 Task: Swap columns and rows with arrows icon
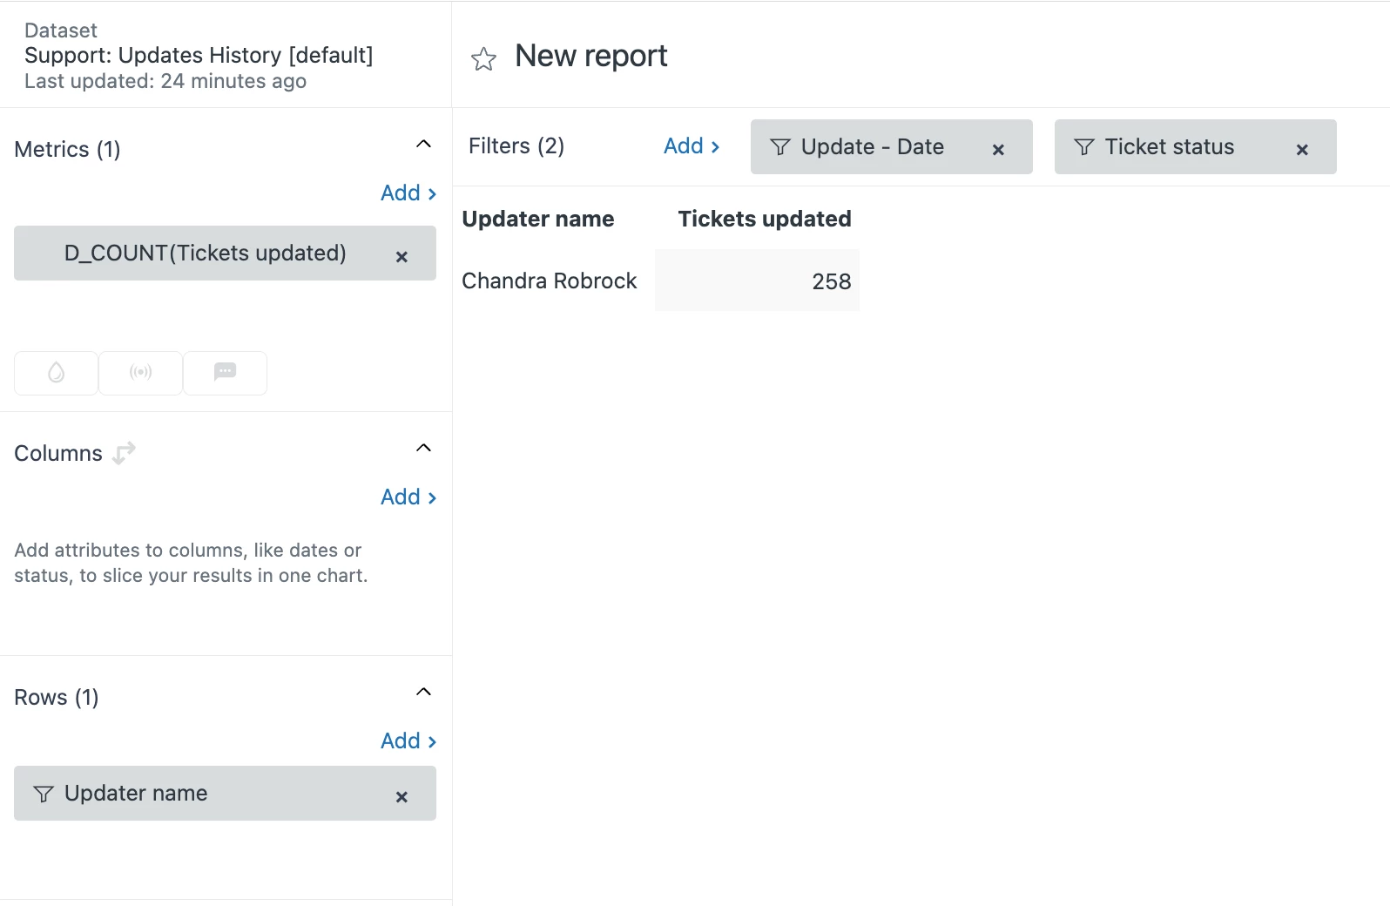(x=125, y=453)
